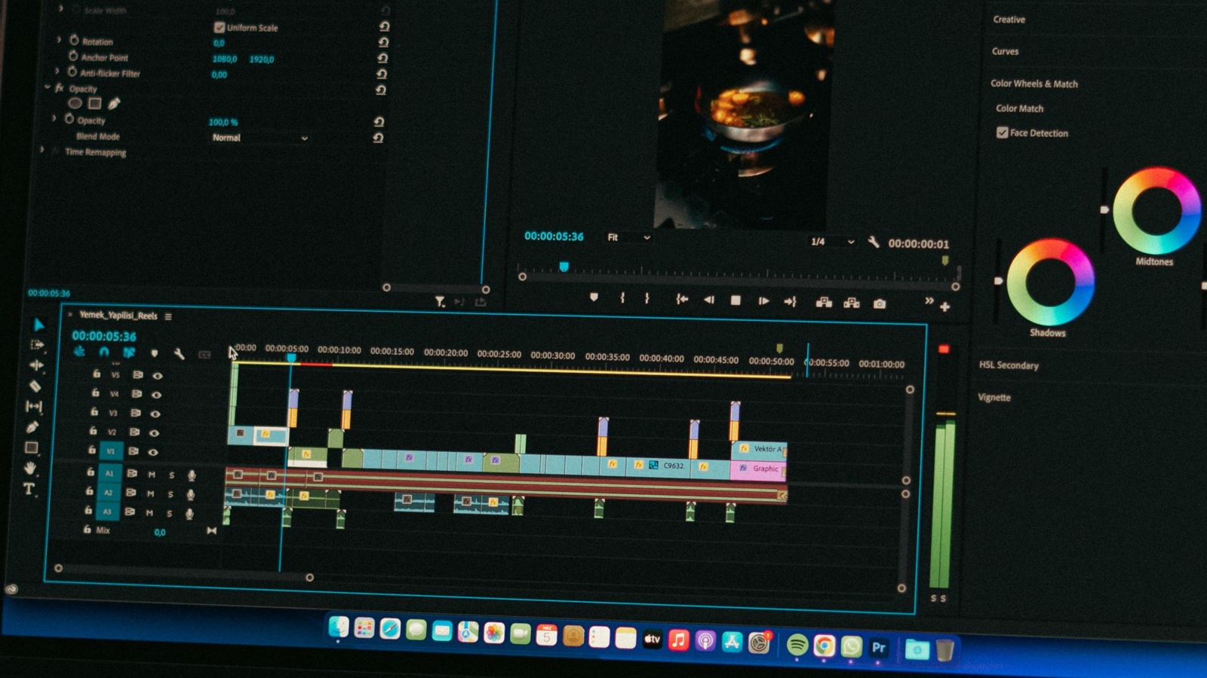The width and height of the screenshot is (1207, 678).
Task: Toggle the Face Detection checkbox
Action: point(1002,133)
